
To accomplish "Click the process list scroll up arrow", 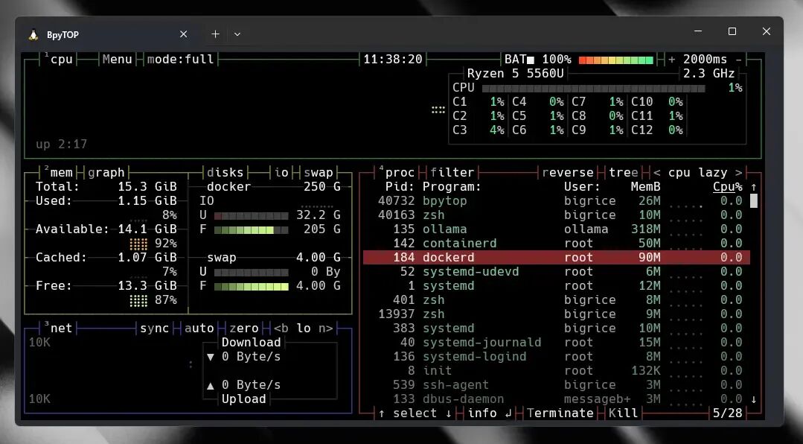I will [x=753, y=187].
